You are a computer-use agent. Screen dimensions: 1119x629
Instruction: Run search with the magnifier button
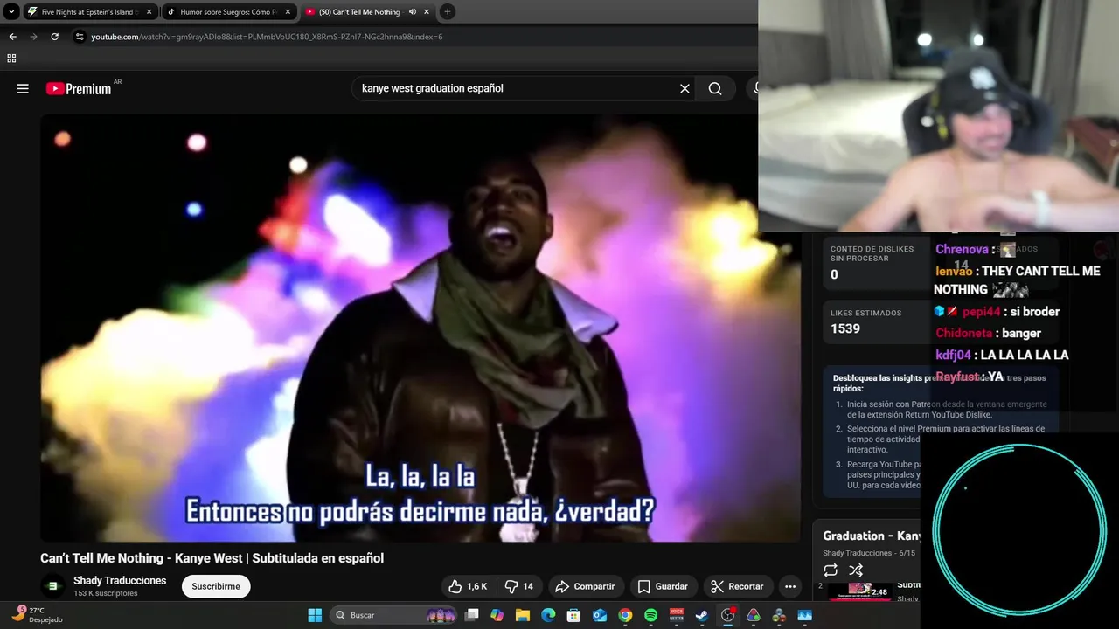tap(715, 88)
